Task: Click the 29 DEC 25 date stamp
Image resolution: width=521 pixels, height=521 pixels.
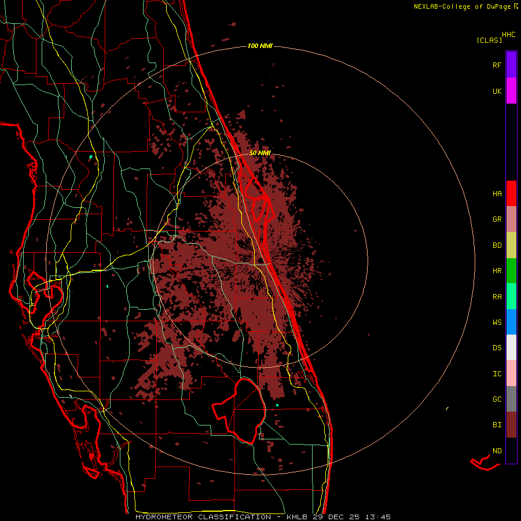Action: click(x=337, y=517)
